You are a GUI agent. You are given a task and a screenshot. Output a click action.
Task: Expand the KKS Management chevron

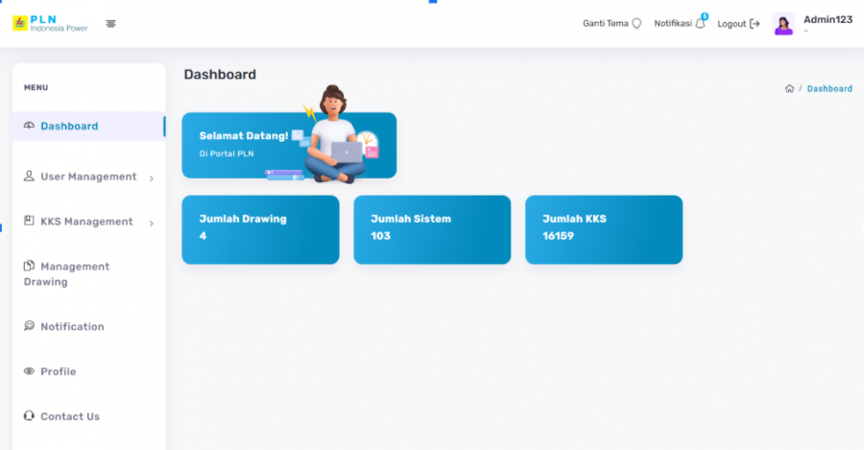tap(151, 223)
